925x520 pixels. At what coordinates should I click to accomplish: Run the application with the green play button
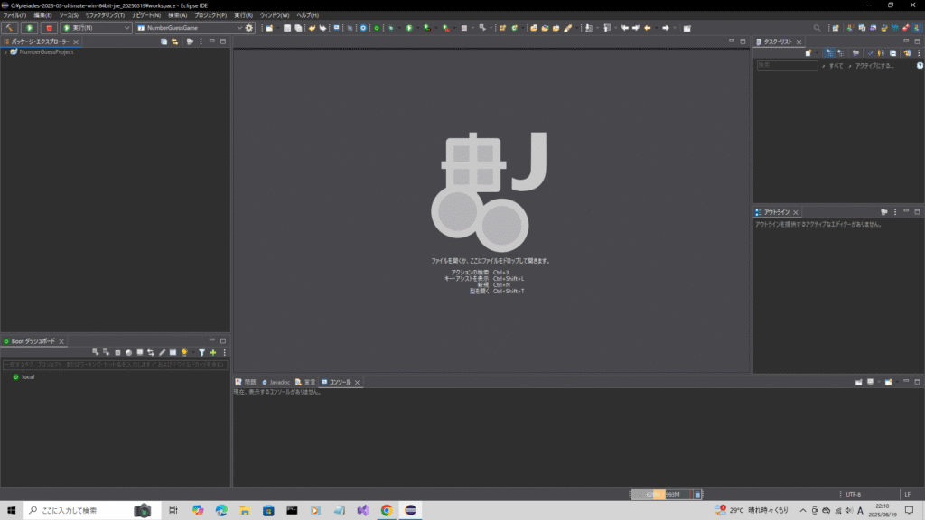pos(30,28)
